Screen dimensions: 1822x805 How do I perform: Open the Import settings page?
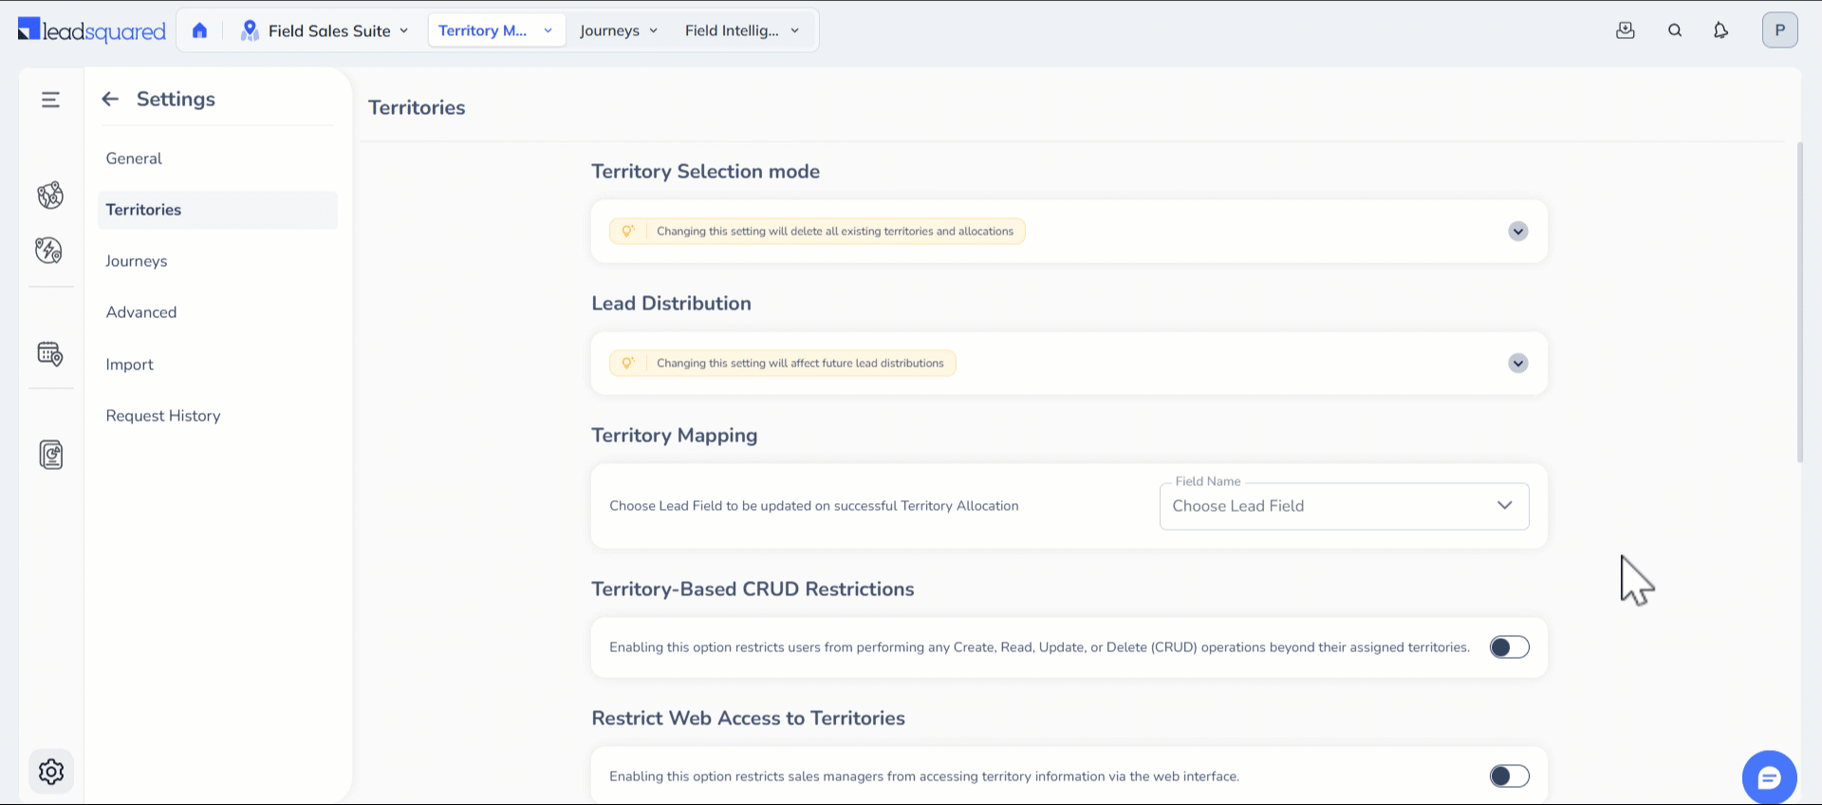(x=130, y=365)
